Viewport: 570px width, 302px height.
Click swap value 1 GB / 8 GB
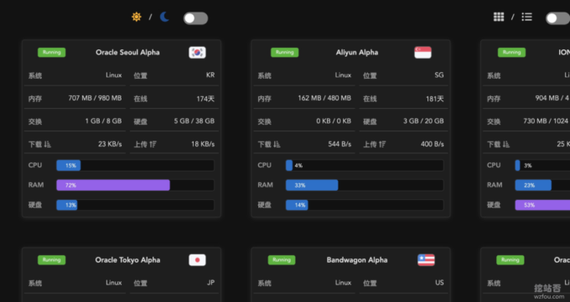pos(103,120)
